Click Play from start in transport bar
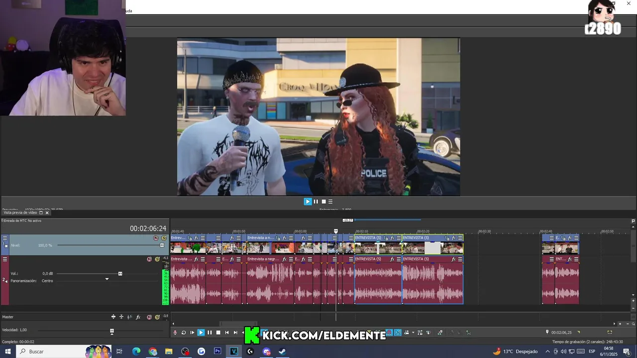 (192, 333)
